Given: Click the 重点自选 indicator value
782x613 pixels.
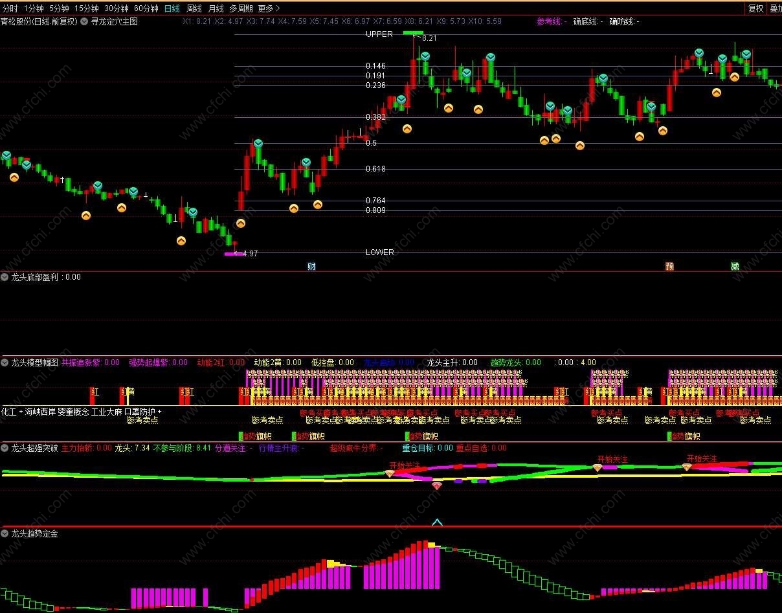Looking at the screenshot, I should click(x=482, y=448).
